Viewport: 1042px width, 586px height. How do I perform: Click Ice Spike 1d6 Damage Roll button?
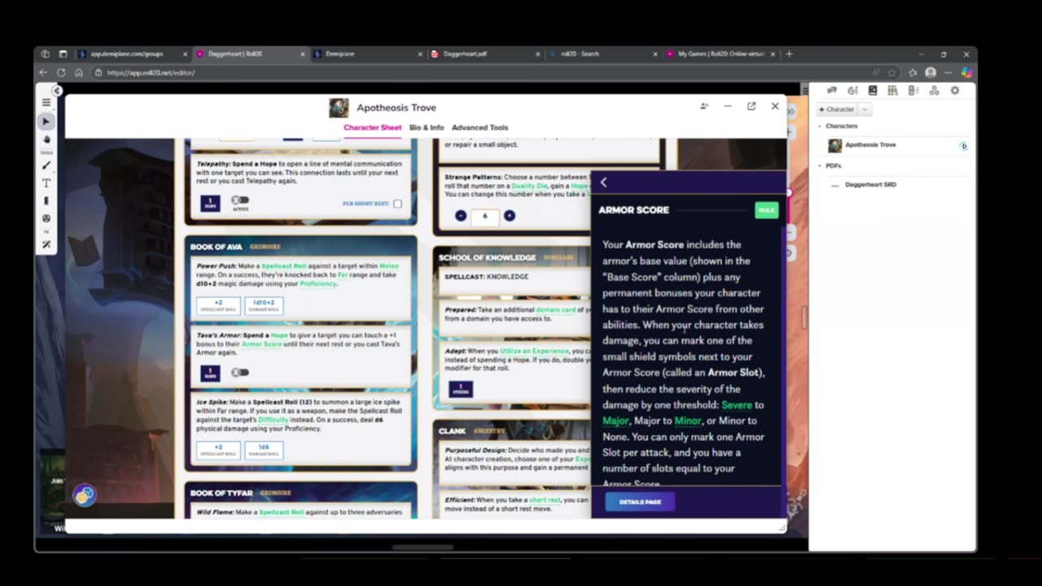264,450
